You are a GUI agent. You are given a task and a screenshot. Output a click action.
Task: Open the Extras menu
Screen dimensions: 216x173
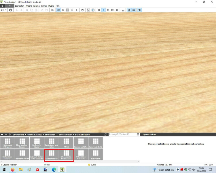pos(44,6)
